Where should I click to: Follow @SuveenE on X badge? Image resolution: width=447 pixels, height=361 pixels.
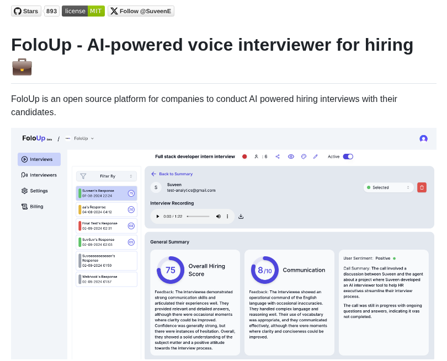click(x=141, y=11)
